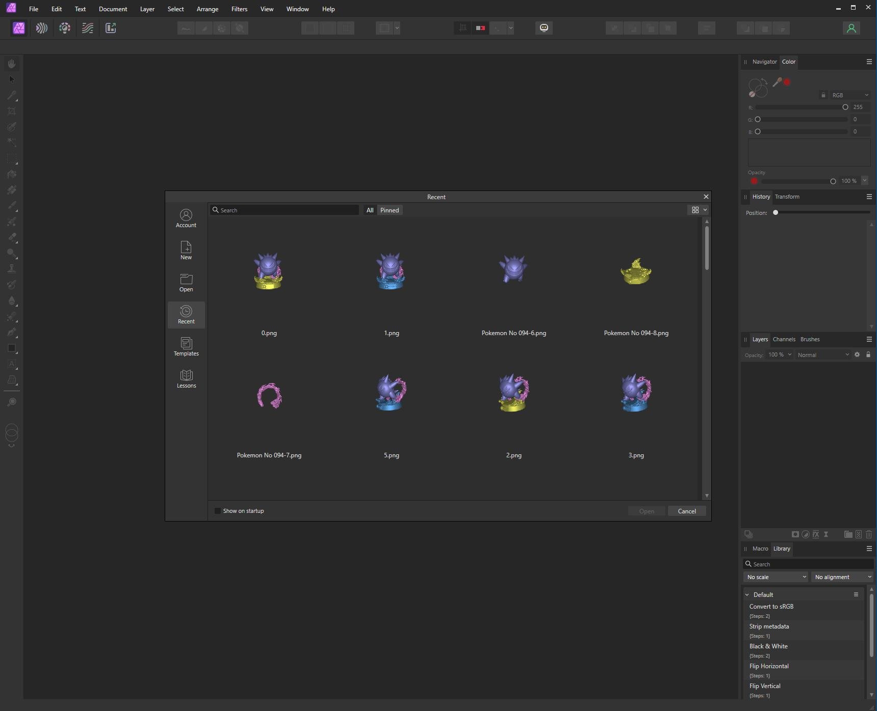
Task: Click the adjustment layer icon
Action: (806, 534)
